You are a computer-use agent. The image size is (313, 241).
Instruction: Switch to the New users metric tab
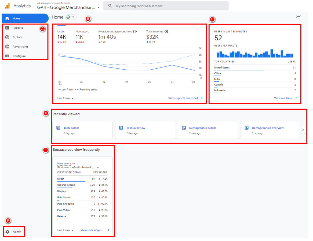82,31
